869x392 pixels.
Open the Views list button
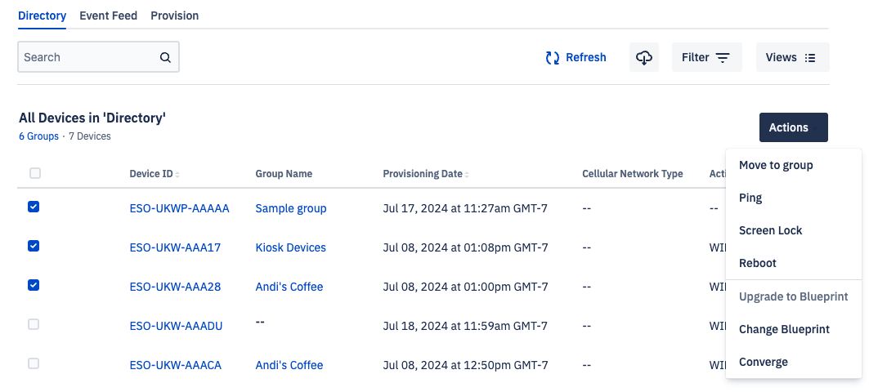click(x=792, y=57)
